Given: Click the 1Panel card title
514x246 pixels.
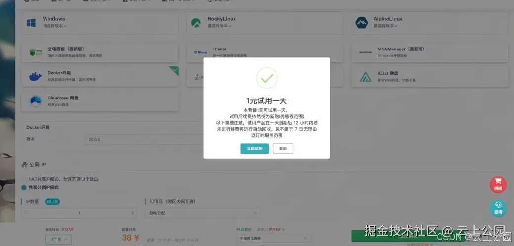Looking at the screenshot, I should tap(219, 49).
